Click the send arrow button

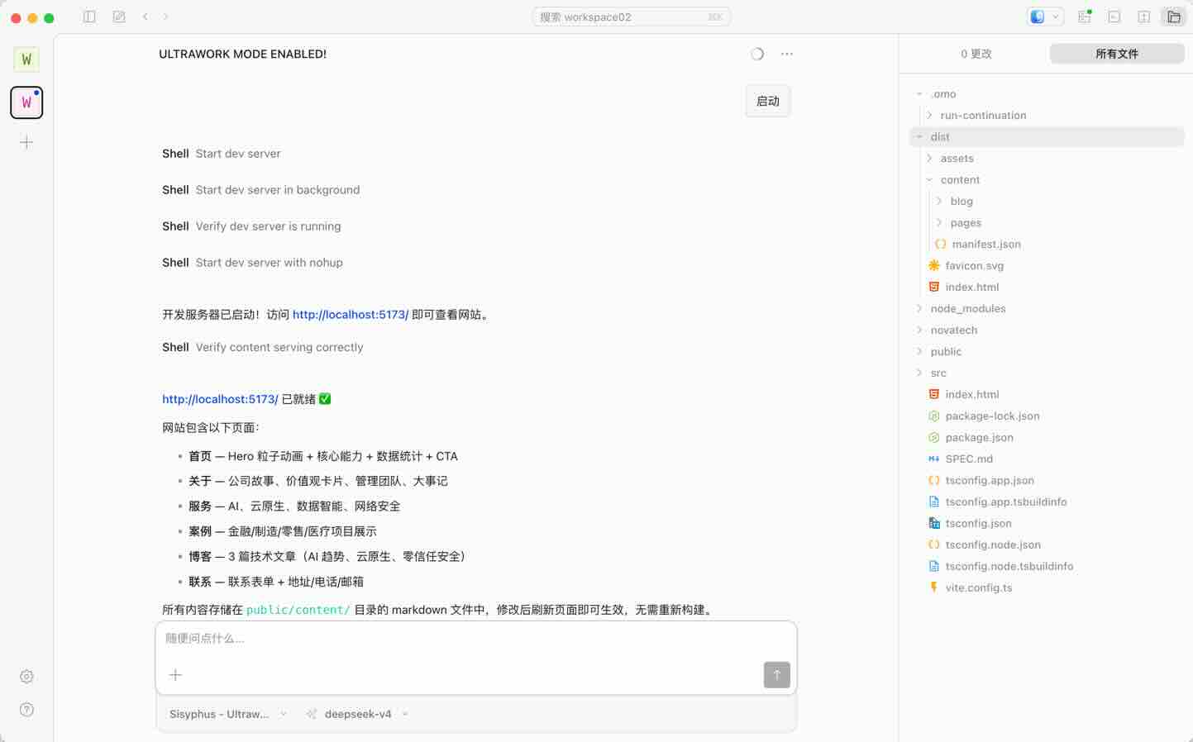pos(777,675)
